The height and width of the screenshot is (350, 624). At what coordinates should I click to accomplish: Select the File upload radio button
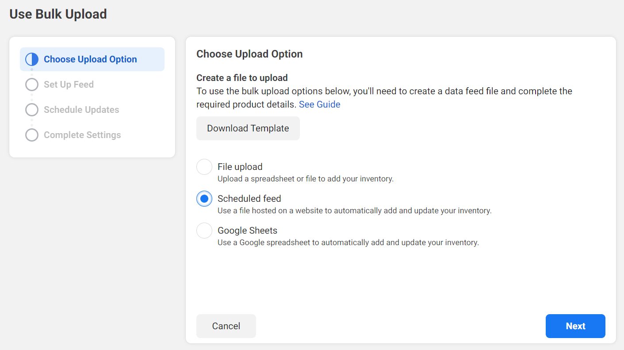(x=204, y=167)
